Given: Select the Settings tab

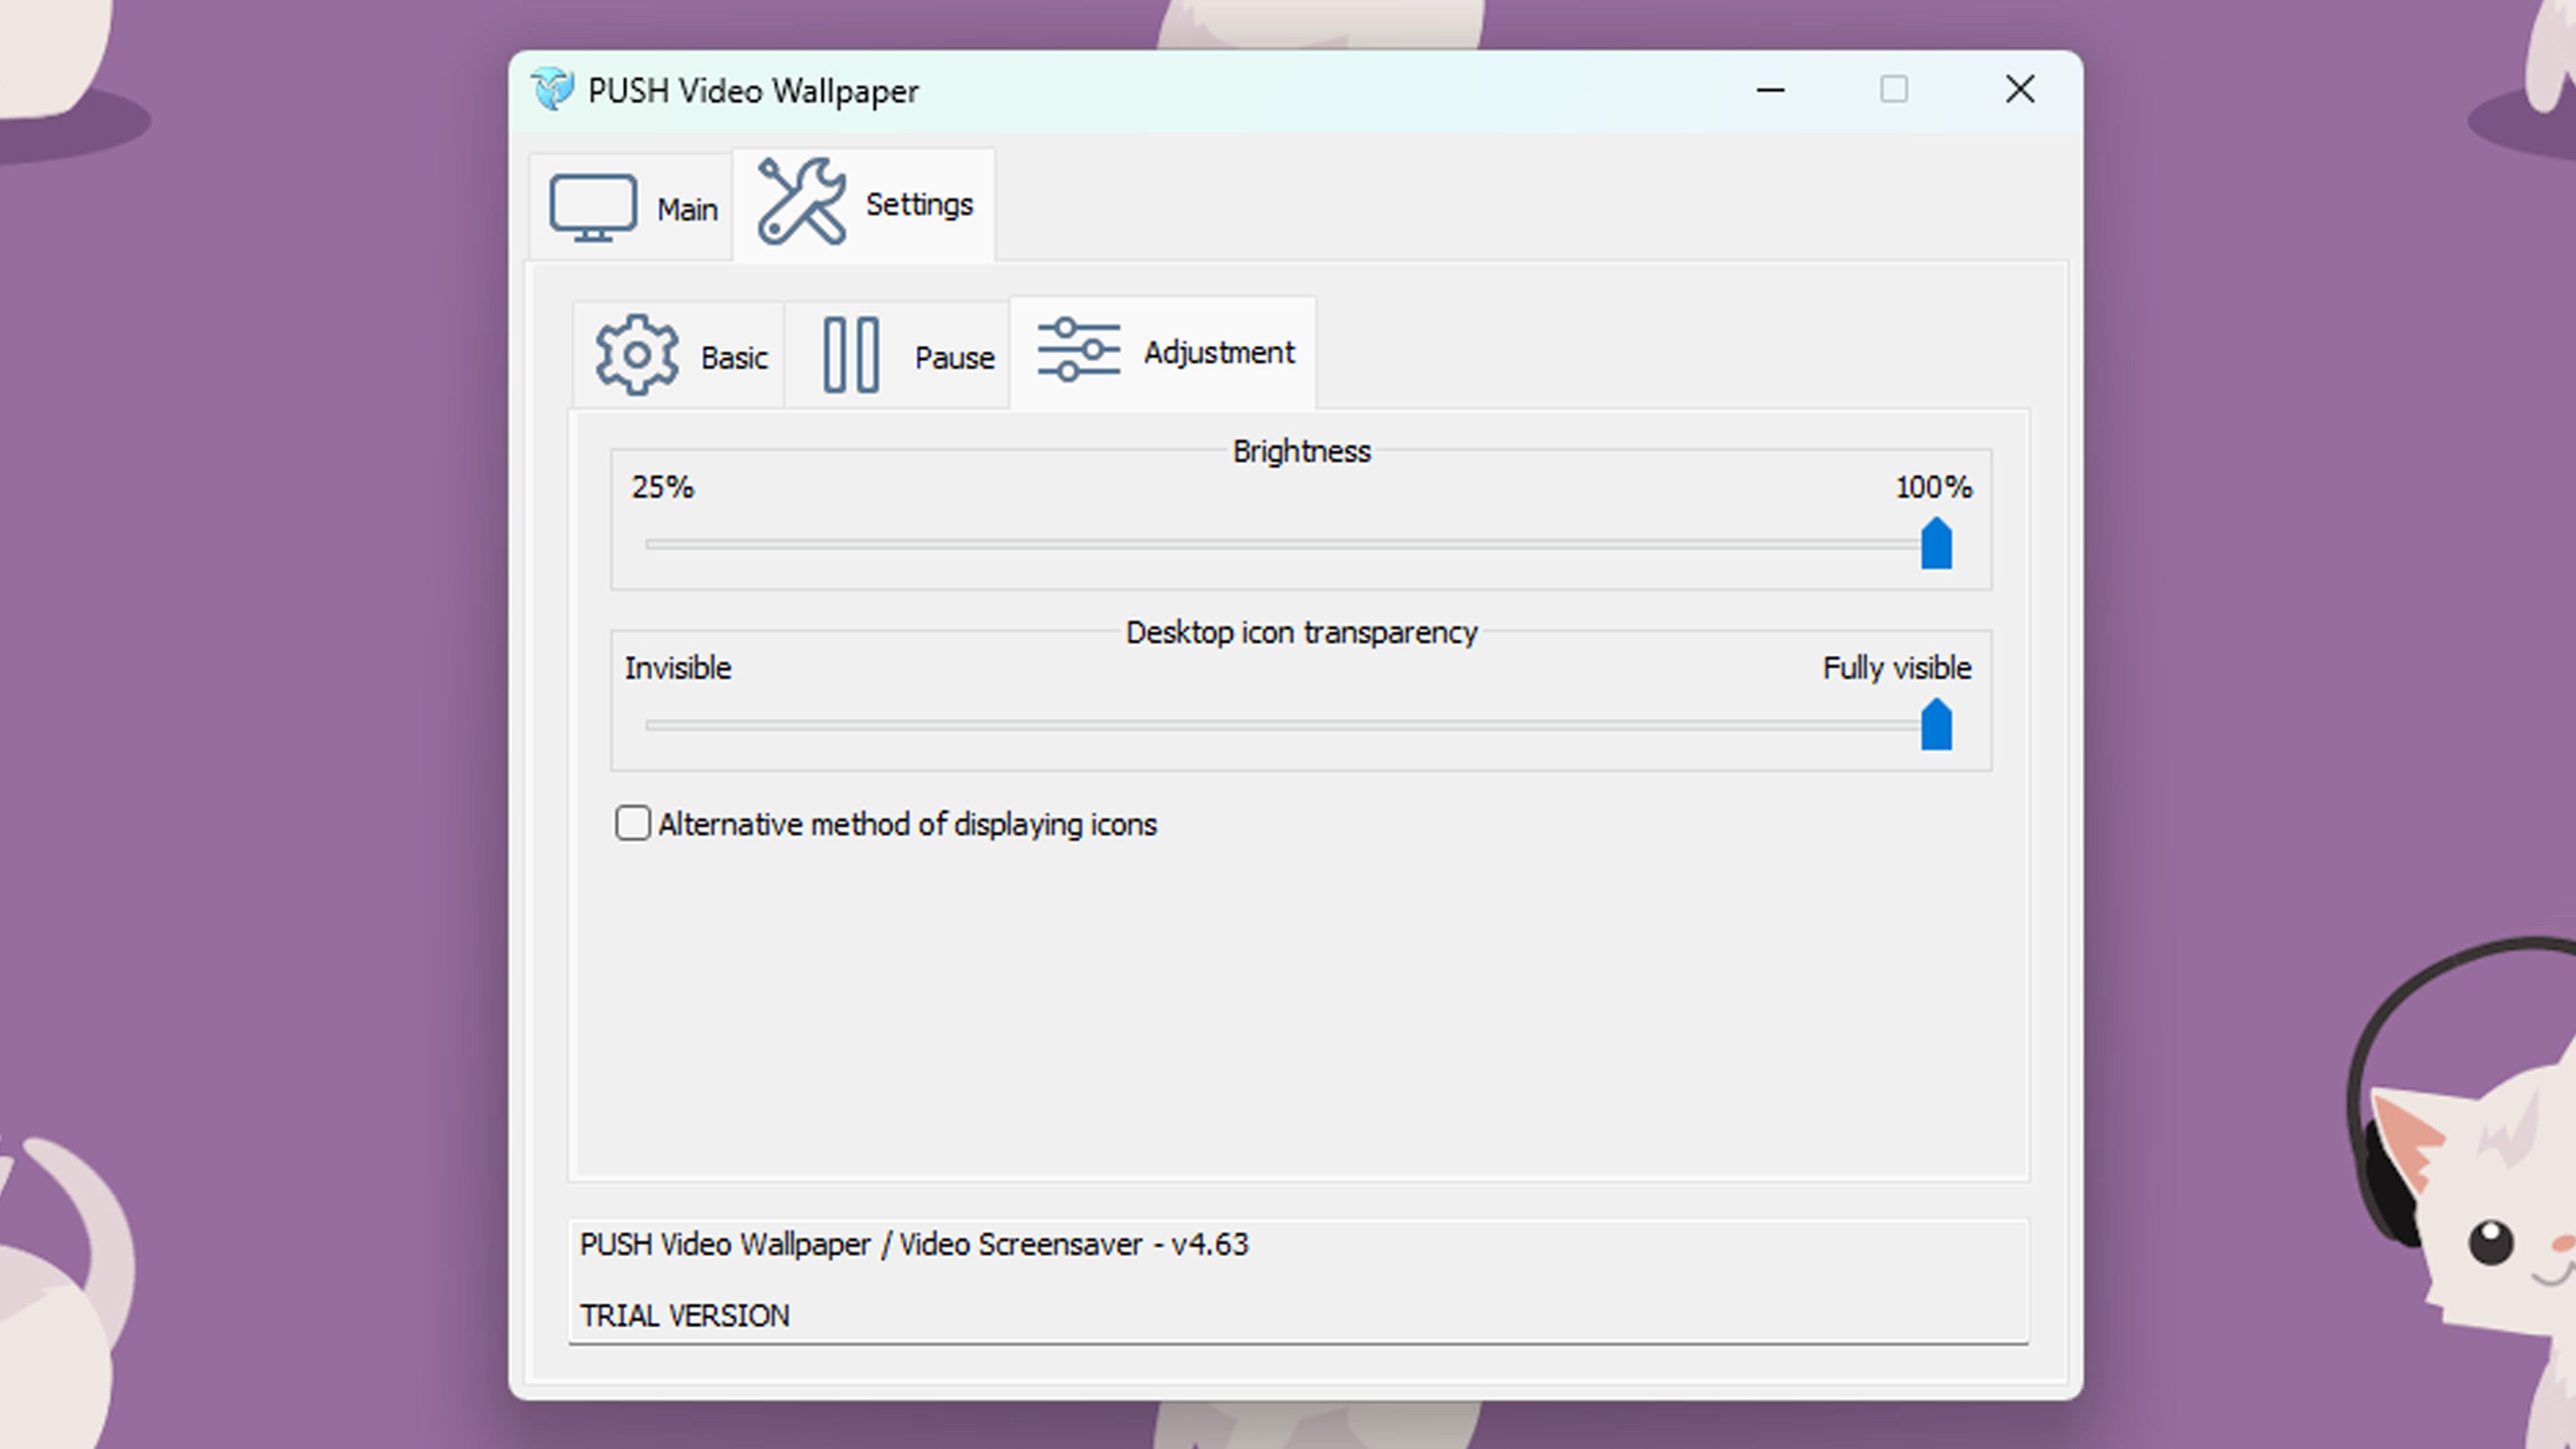Looking at the screenshot, I should tap(864, 205).
